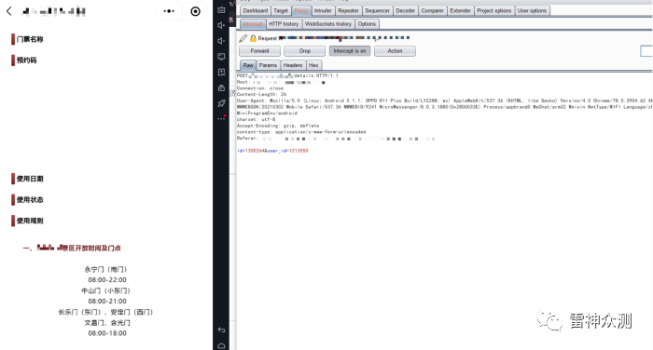Click the charset: utf-8 header line
The height and width of the screenshot is (350, 653).
(x=257, y=119)
